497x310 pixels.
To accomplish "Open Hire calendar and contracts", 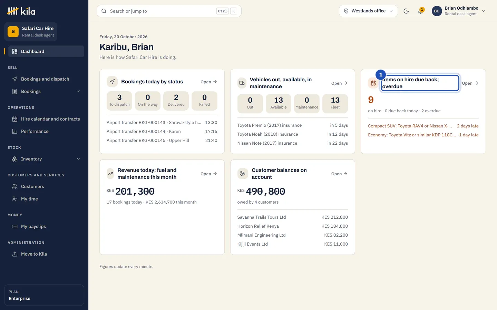I will [46, 119].
